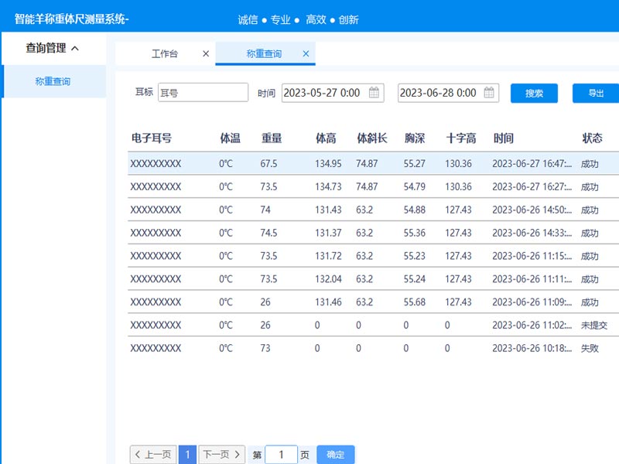Click the page number jump input box
Image resolution: width=619 pixels, height=464 pixels.
click(x=281, y=455)
